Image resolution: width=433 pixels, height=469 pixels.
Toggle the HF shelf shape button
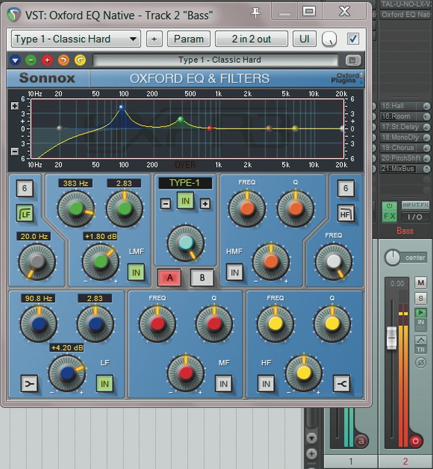[342, 383]
